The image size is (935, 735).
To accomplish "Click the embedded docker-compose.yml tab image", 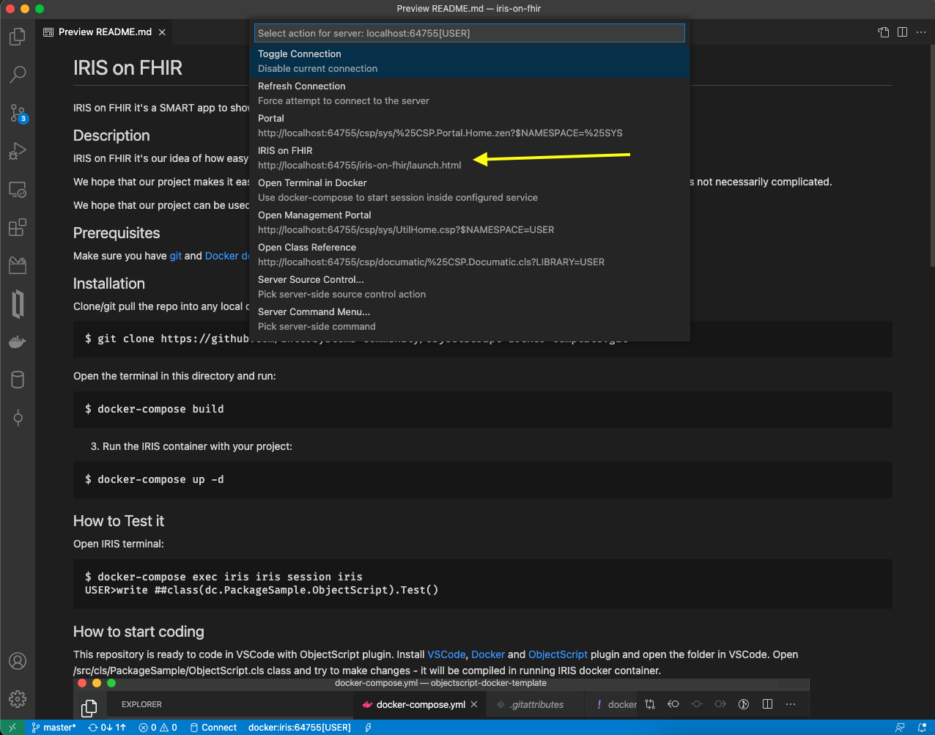I will [x=421, y=704].
